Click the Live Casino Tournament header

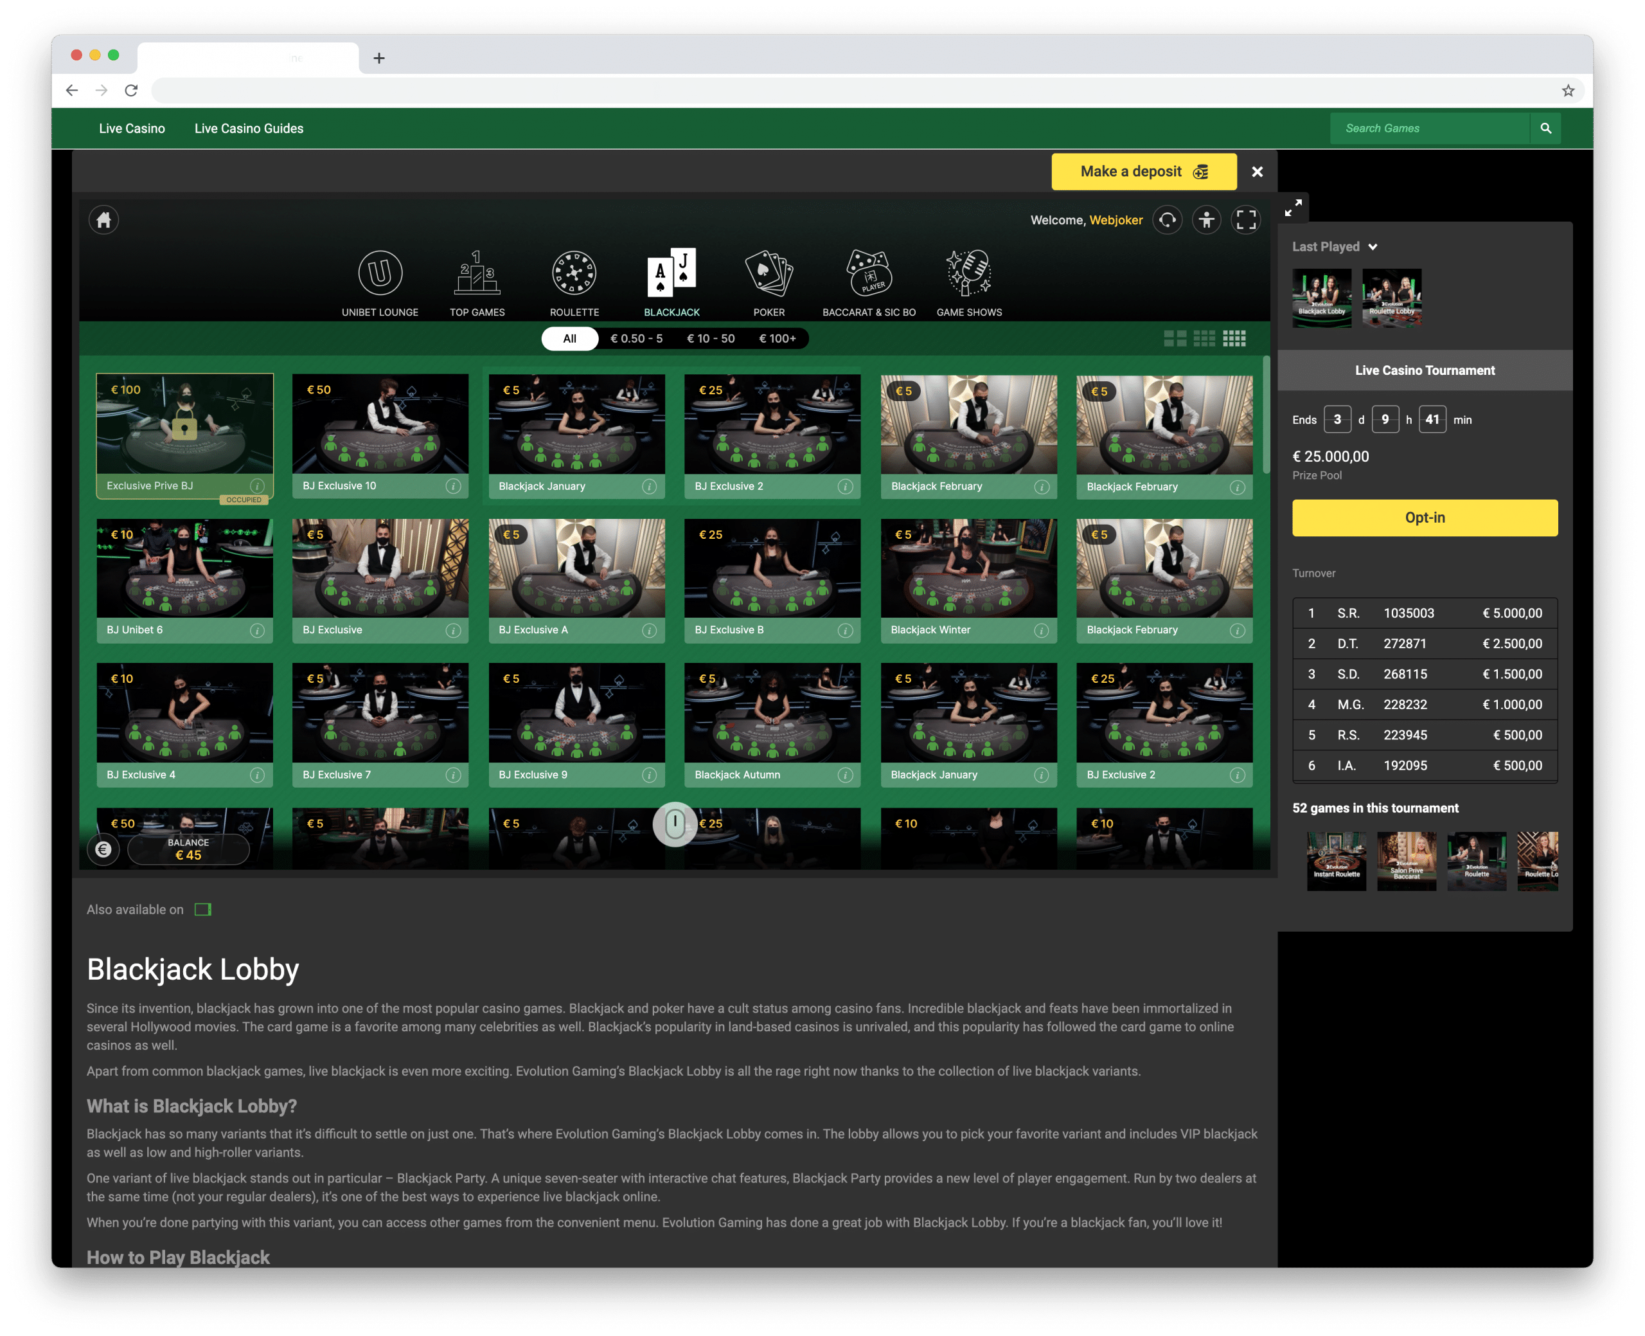[x=1425, y=371]
